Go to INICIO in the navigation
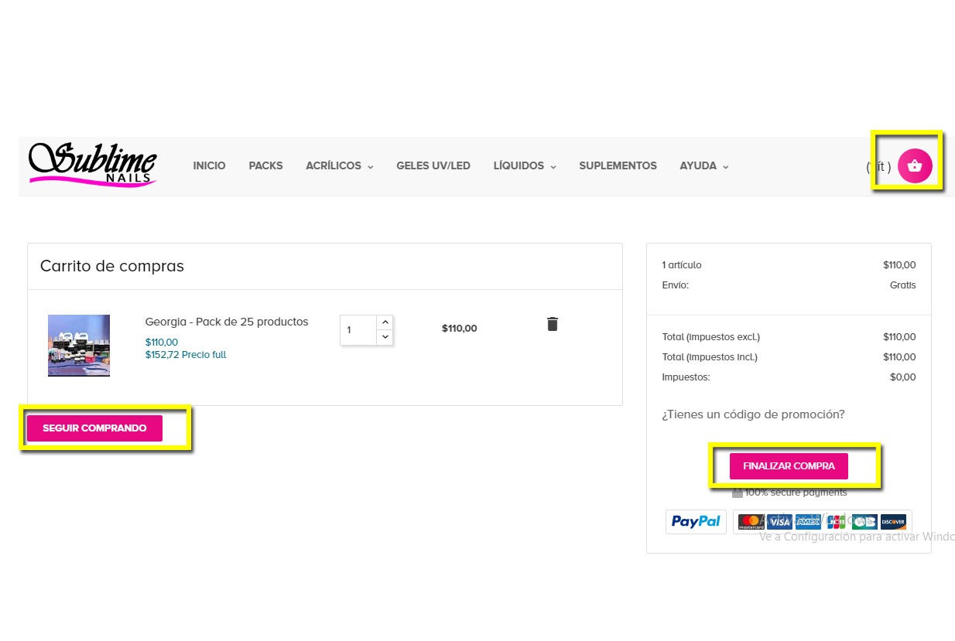This screenshot has width=955, height=641. [209, 166]
